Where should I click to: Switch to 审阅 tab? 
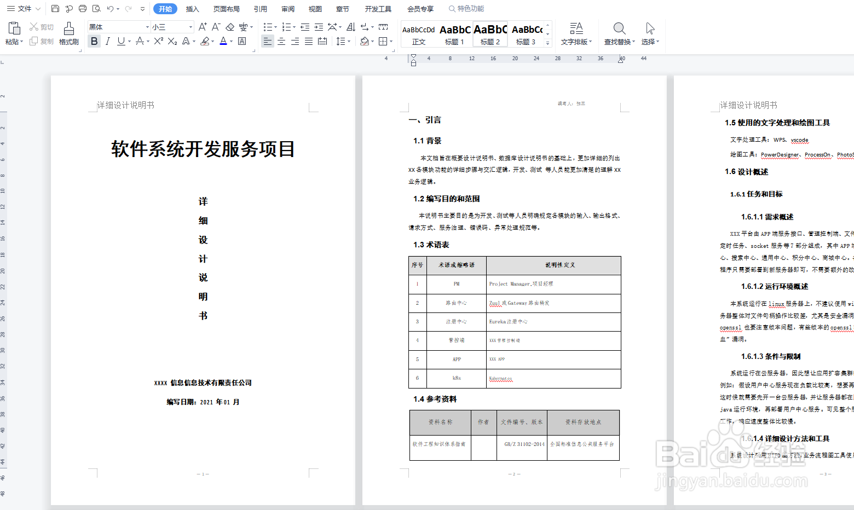(x=288, y=9)
